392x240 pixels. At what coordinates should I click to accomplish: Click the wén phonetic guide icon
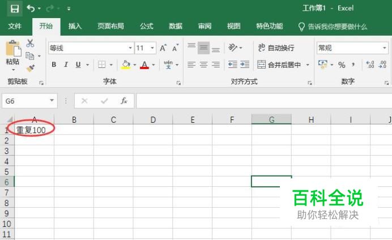pos(168,65)
